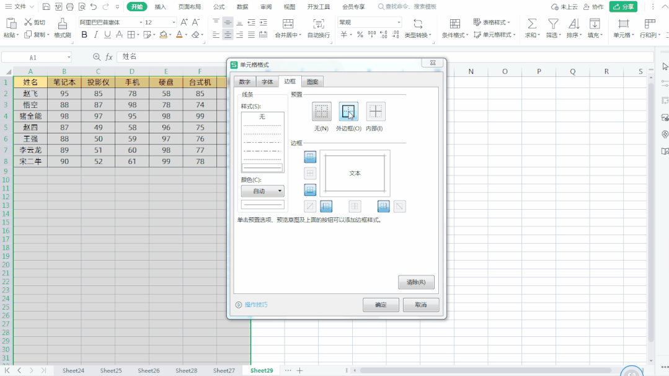
Task: Toggle italic formatting
Action: click(x=95, y=35)
